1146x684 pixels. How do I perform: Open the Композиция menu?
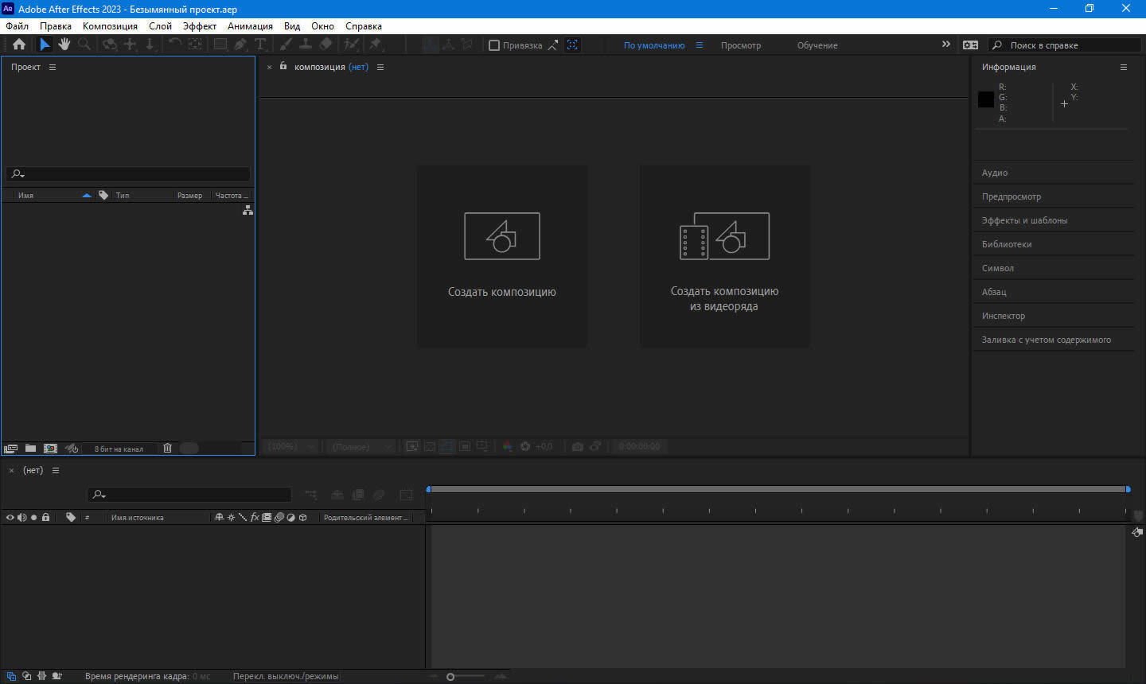110,26
